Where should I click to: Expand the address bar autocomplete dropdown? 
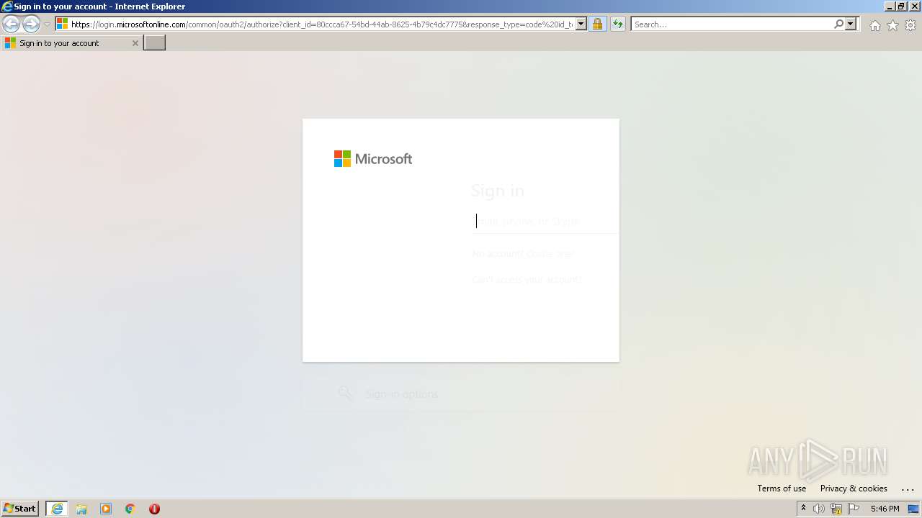pos(581,24)
